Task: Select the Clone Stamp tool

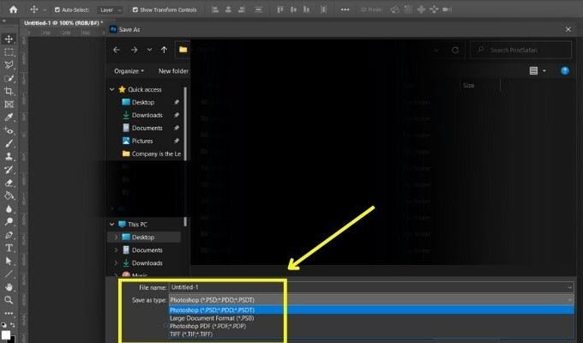Action: coord(9,157)
